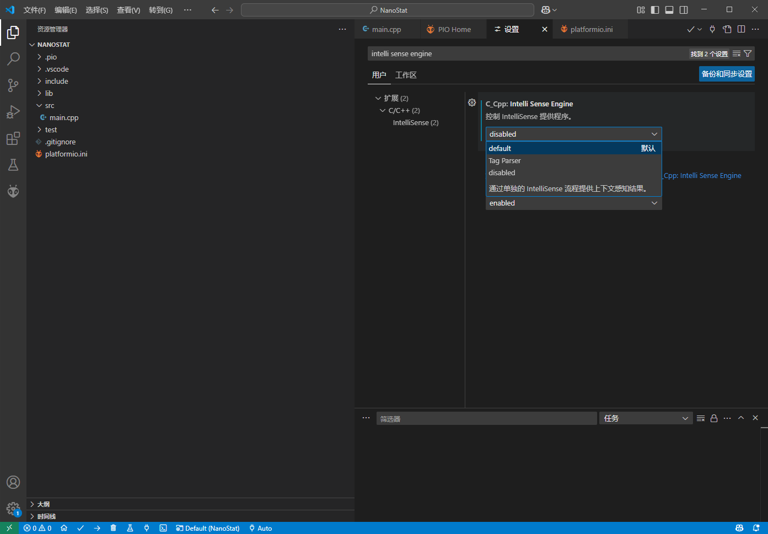Open PlatformIO terminal from status bar

pyautogui.click(x=163, y=528)
